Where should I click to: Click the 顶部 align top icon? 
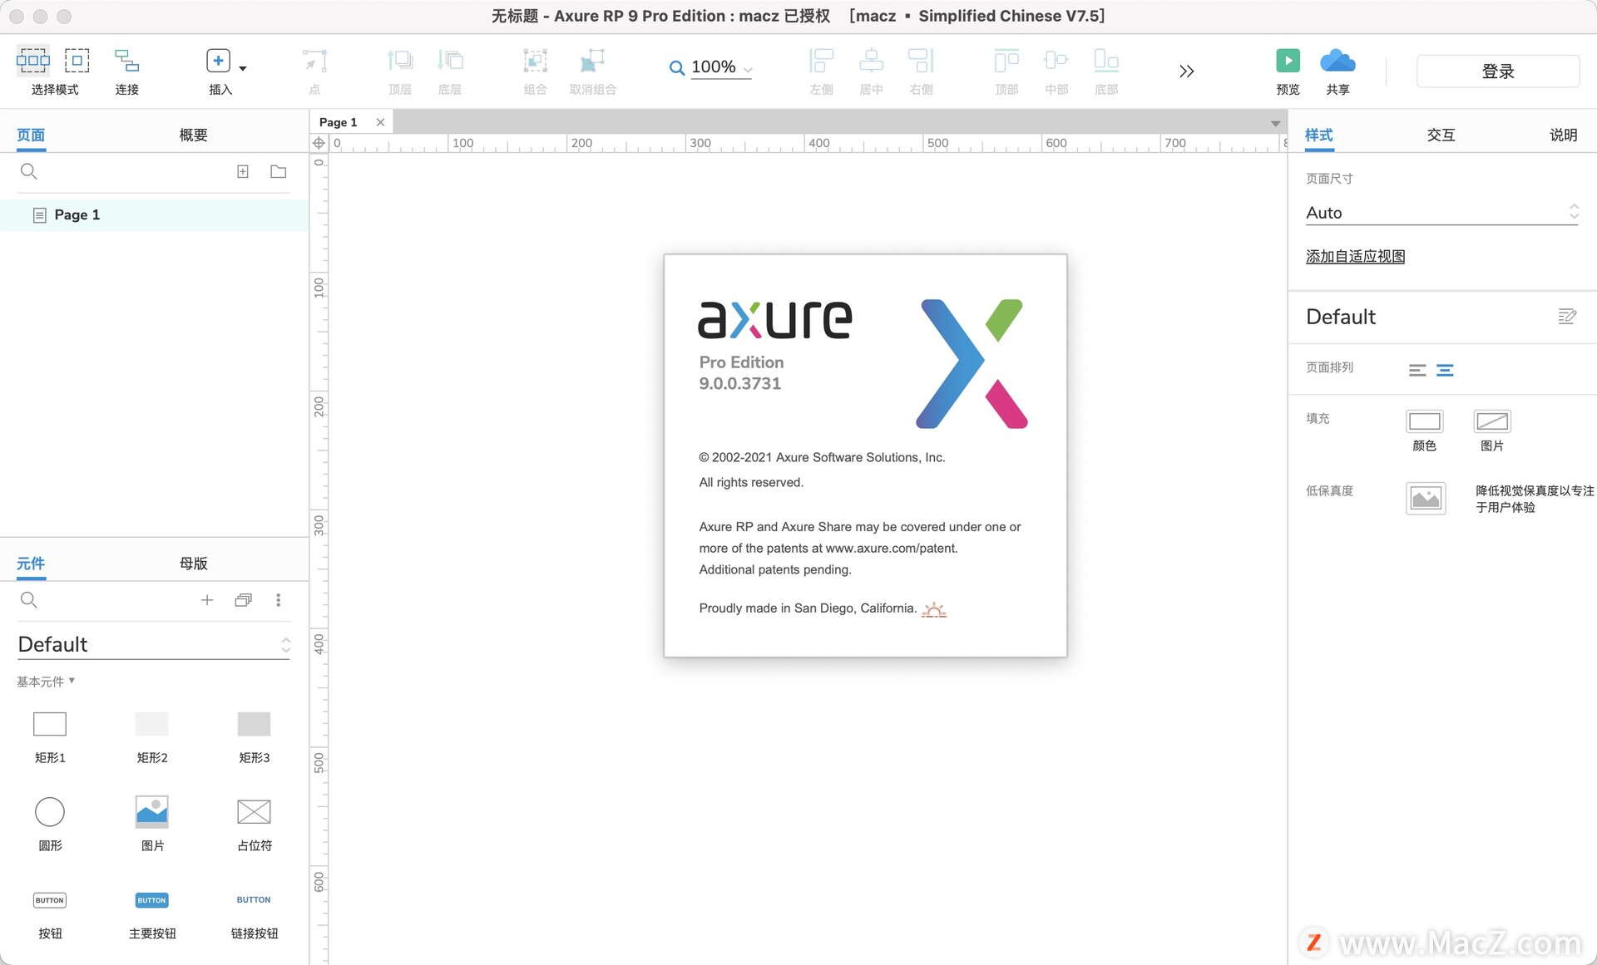tap(1006, 61)
